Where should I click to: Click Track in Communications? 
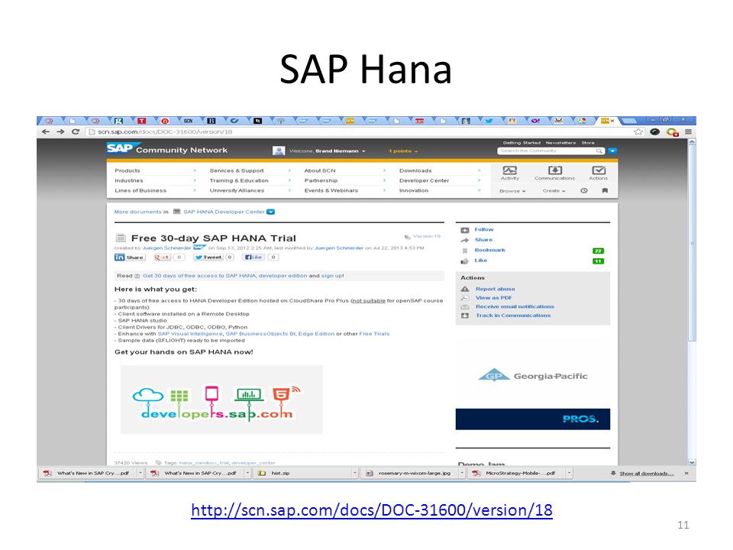(x=513, y=315)
